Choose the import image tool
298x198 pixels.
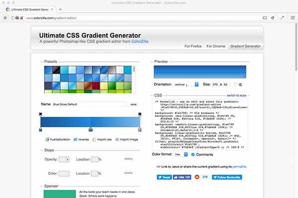127,140
